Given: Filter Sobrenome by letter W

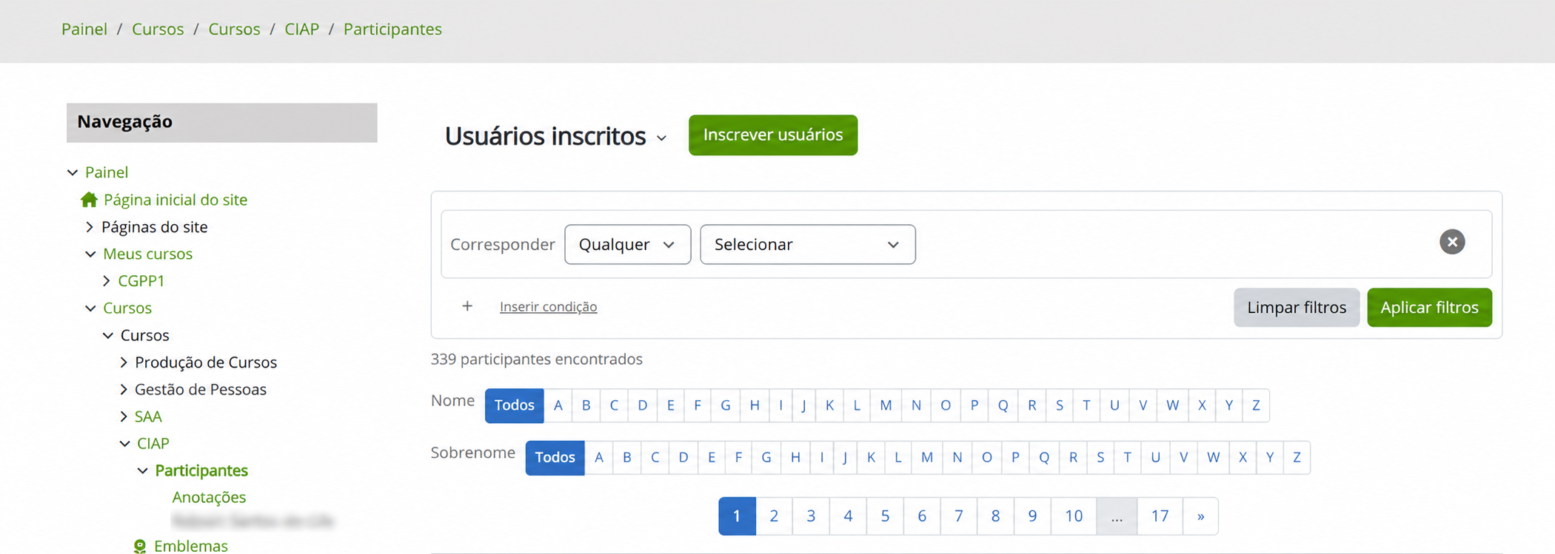Looking at the screenshot, I should pyautogui.click(x=1213, y=457).
